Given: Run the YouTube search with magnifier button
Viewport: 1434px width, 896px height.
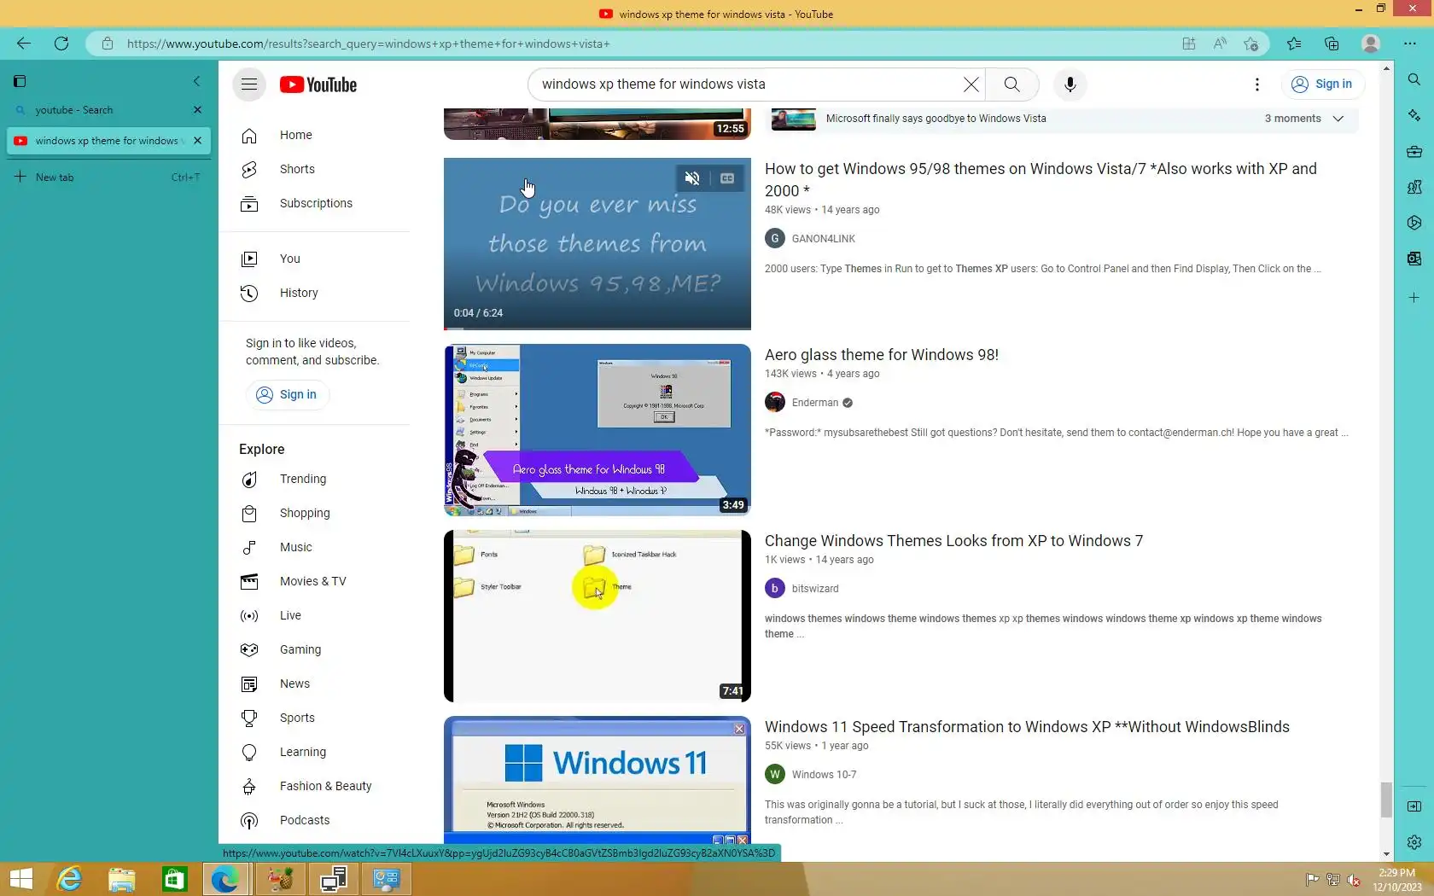Looking at the screenshot, I should pyautogui.click(x=1012, y=84).
